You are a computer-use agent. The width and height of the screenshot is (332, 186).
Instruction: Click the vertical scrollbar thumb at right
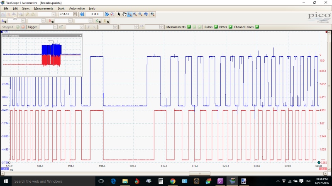(x=329, y=86)
